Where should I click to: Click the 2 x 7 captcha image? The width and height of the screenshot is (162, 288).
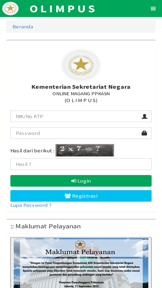(x=85, y=150)
